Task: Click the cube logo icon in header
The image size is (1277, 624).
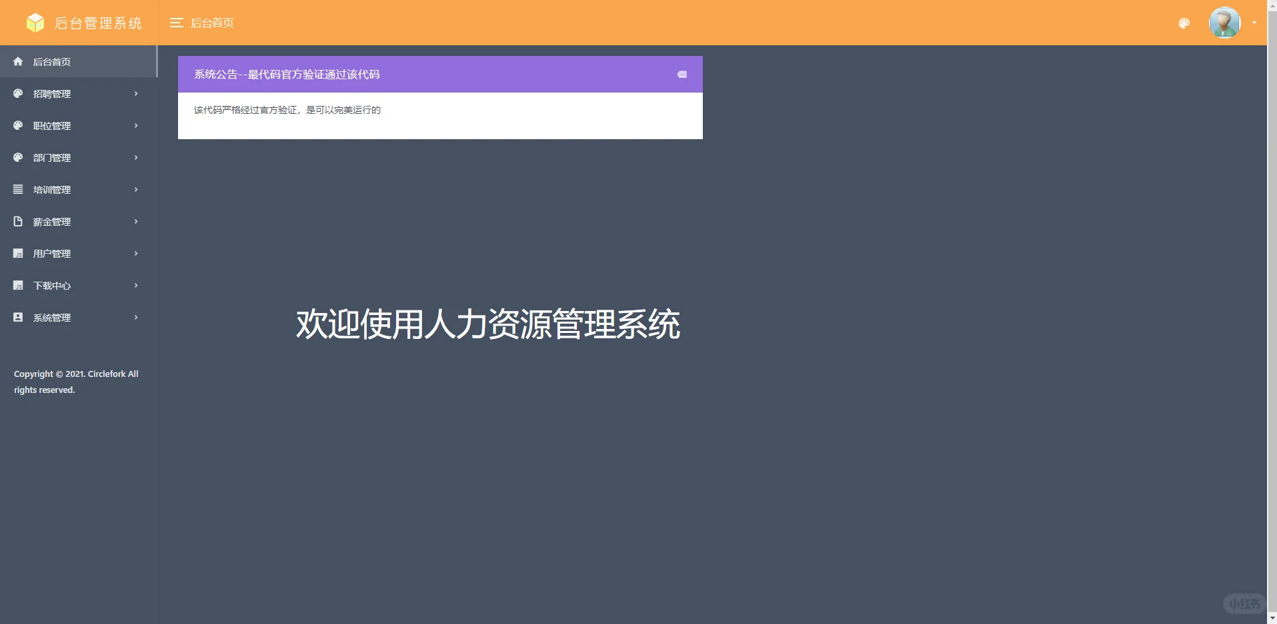Action: tap(35, 22)
